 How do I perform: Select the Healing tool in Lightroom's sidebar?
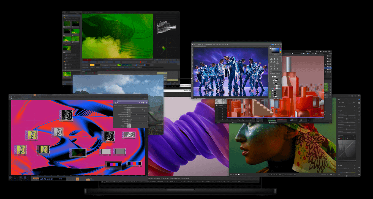coord(359,110)
